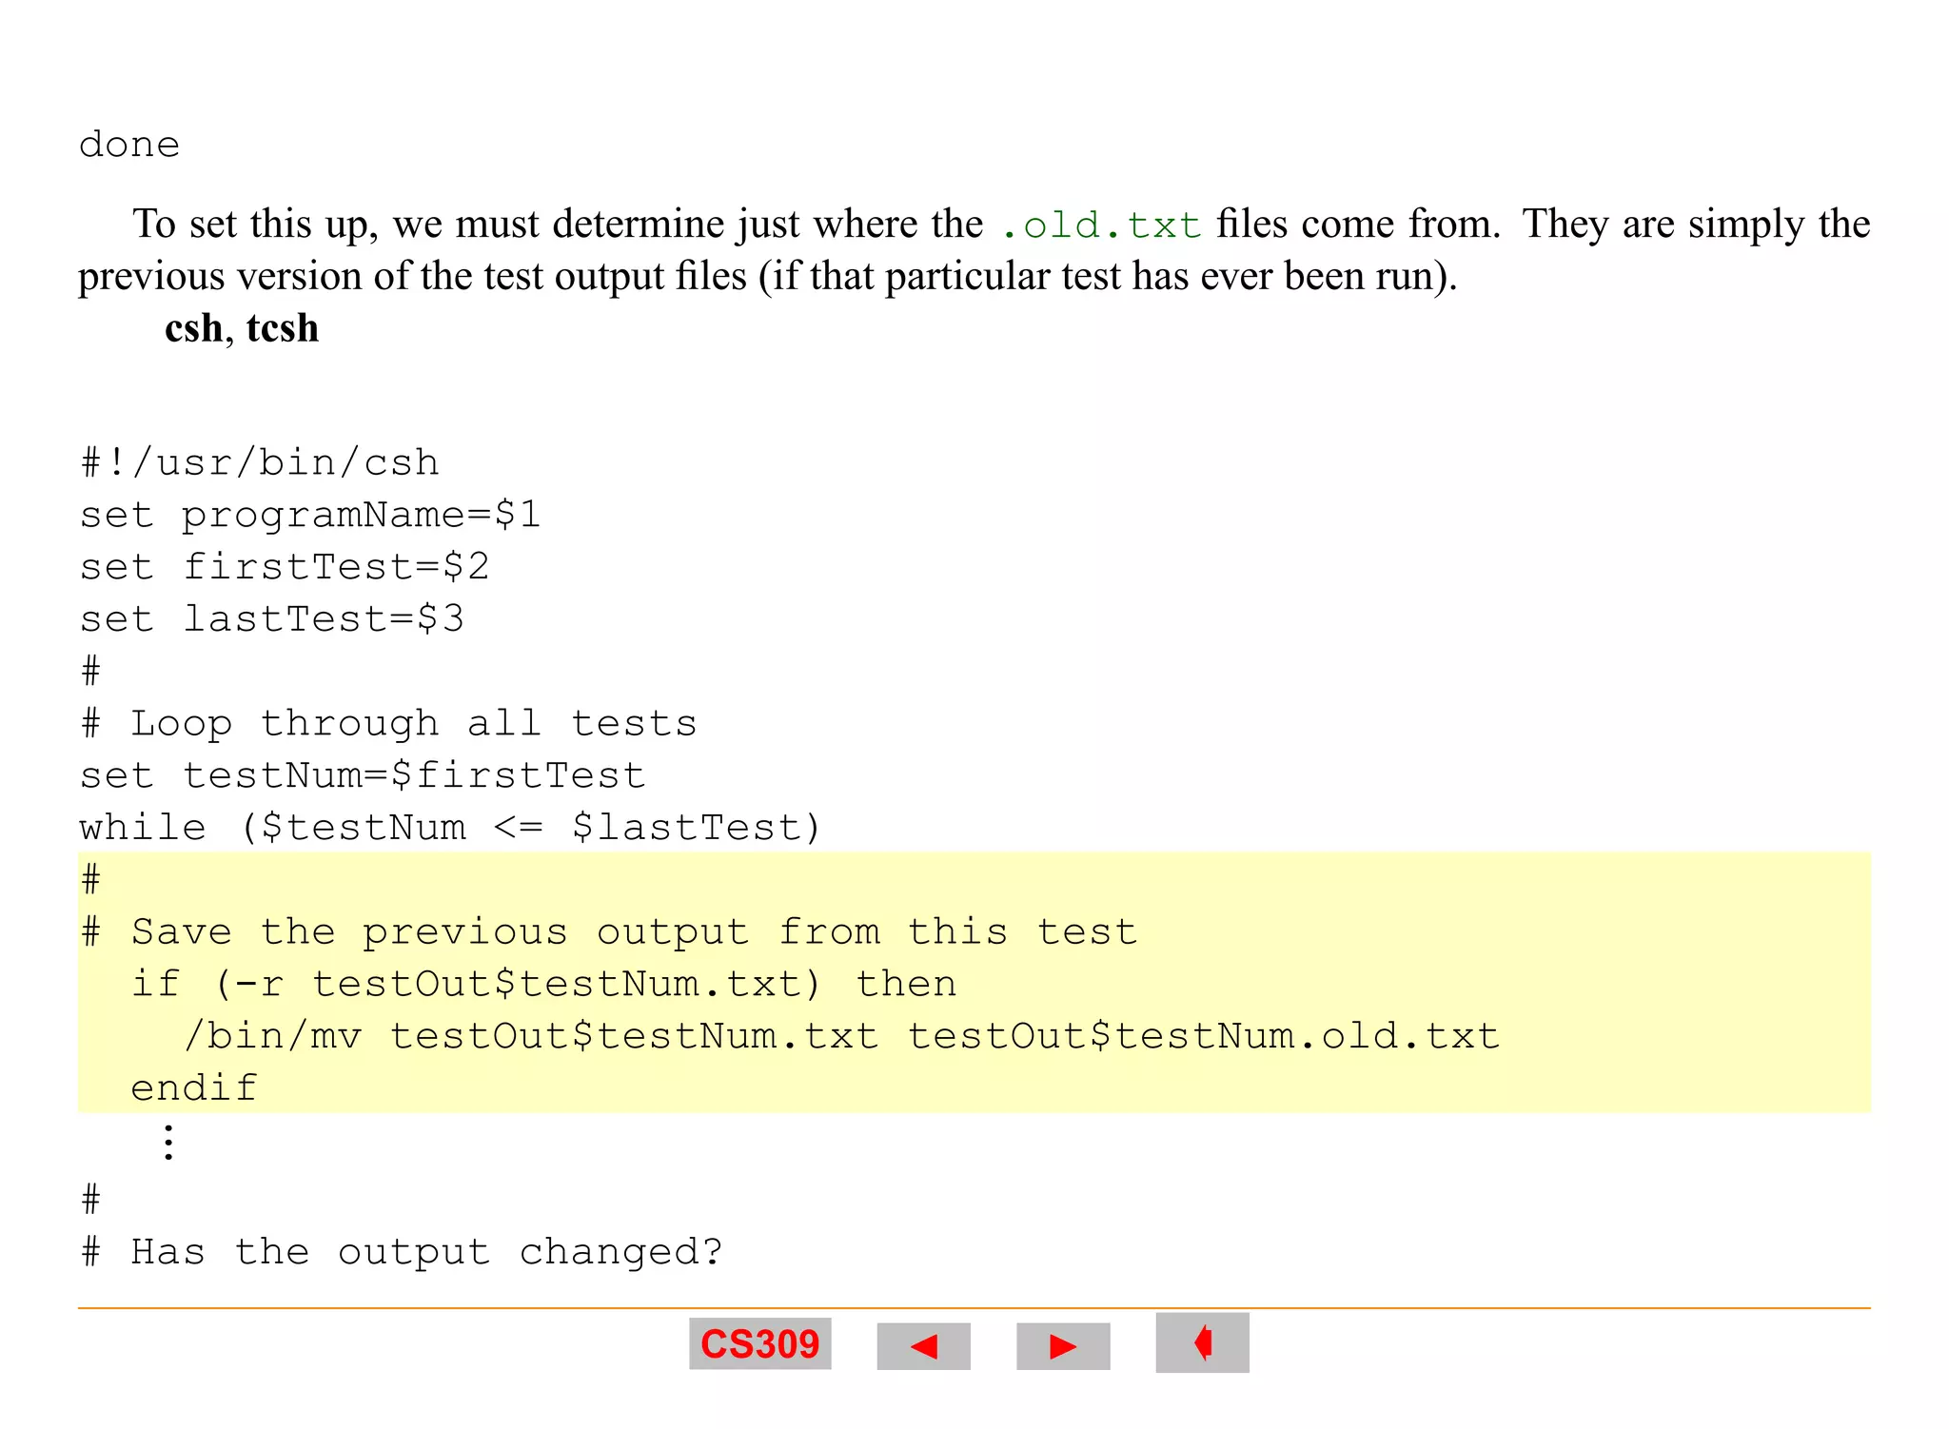Click the '# Loop through all tests' comment

click(x=388, y=724)
